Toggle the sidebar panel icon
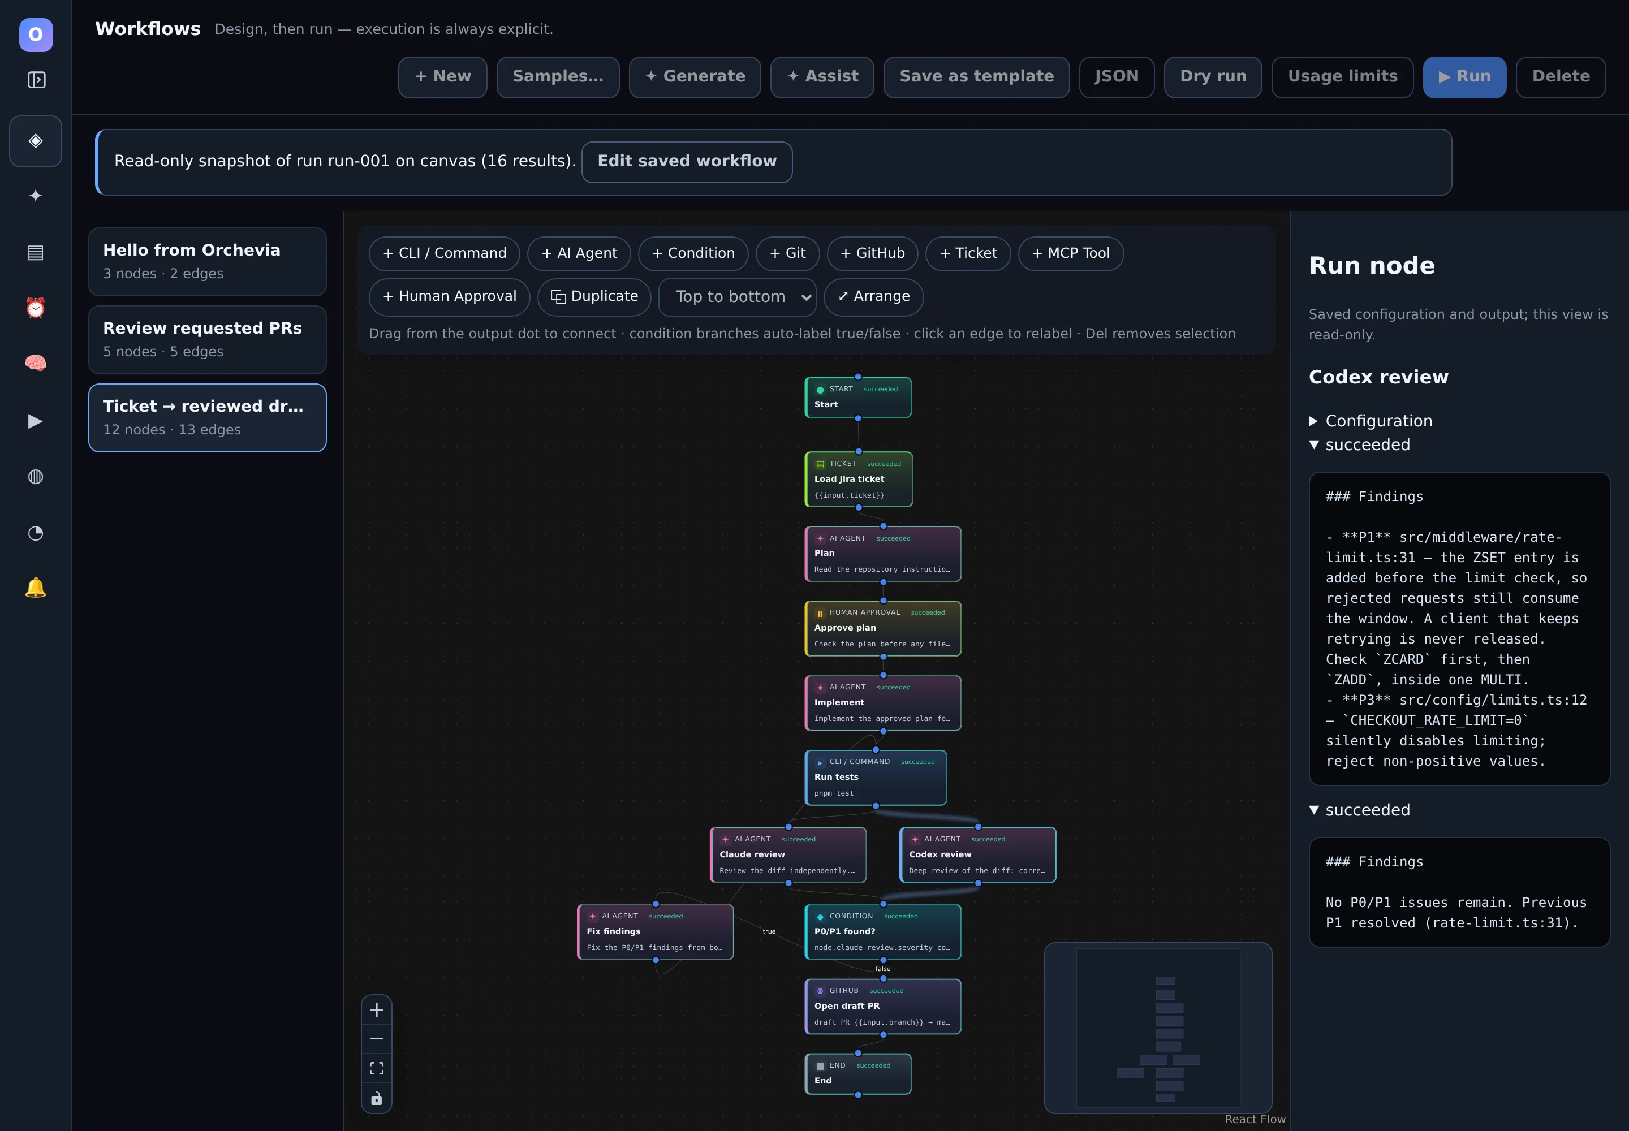This screenshot has height=1131, width=1629. [x=36, y=80]
